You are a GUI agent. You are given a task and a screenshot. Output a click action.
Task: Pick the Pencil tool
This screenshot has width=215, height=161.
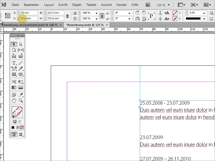click(21, 68)
